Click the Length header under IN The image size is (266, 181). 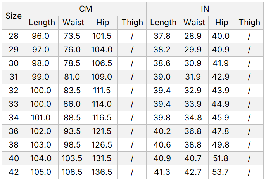[163, 23]
